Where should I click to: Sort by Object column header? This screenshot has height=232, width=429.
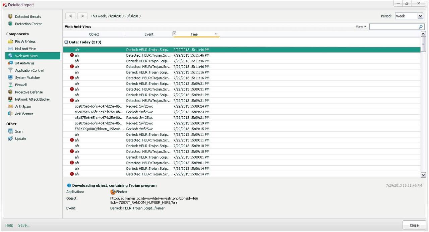point(94,34)
